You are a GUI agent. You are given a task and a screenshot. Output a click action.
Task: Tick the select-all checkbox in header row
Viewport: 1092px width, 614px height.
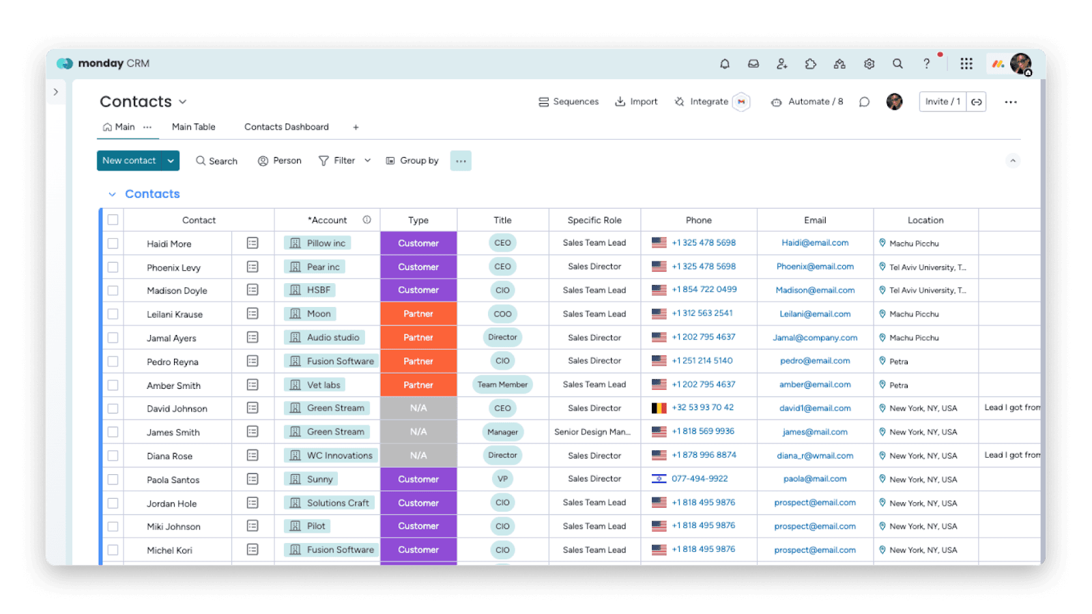click(x=113, y=220)
